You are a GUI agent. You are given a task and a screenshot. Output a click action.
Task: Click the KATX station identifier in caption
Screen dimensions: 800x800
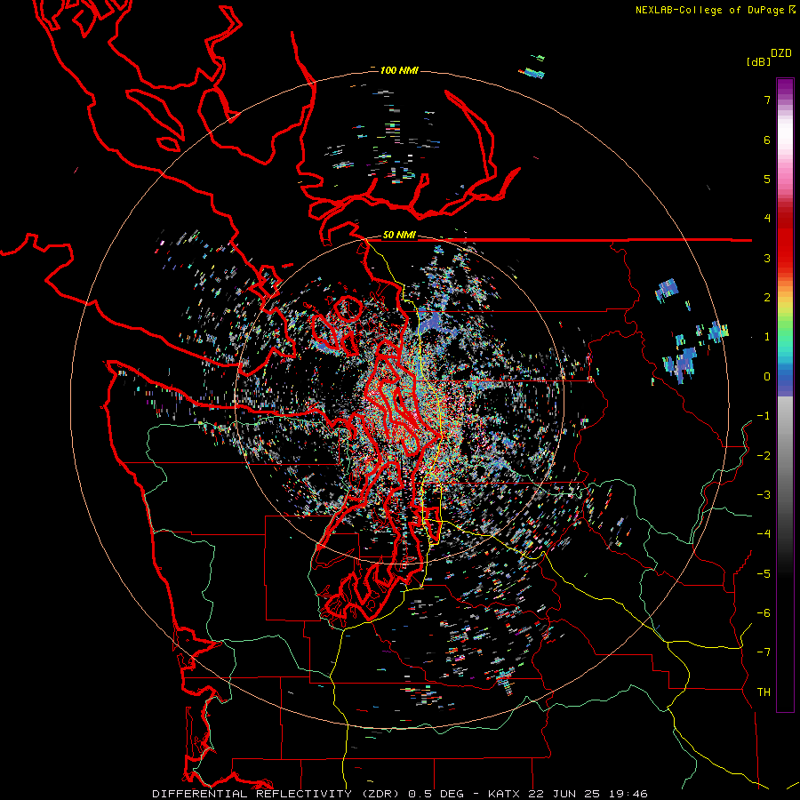tap(504, 794)
